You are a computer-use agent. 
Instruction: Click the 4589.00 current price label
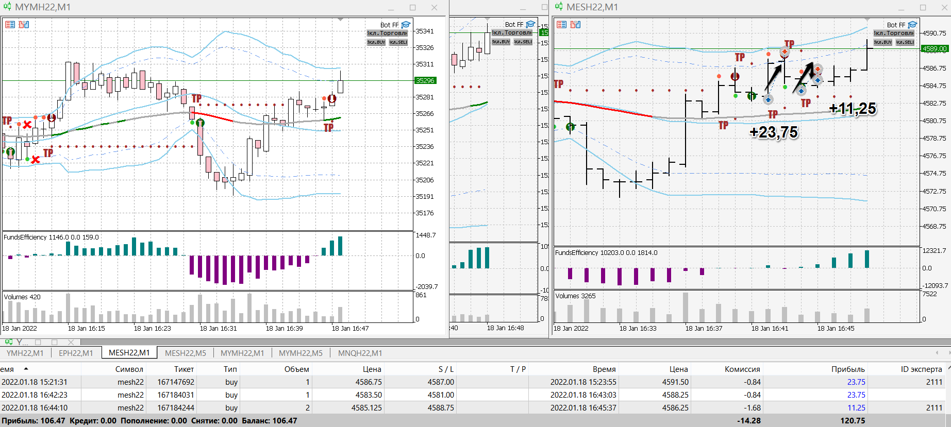click(935, 49)
